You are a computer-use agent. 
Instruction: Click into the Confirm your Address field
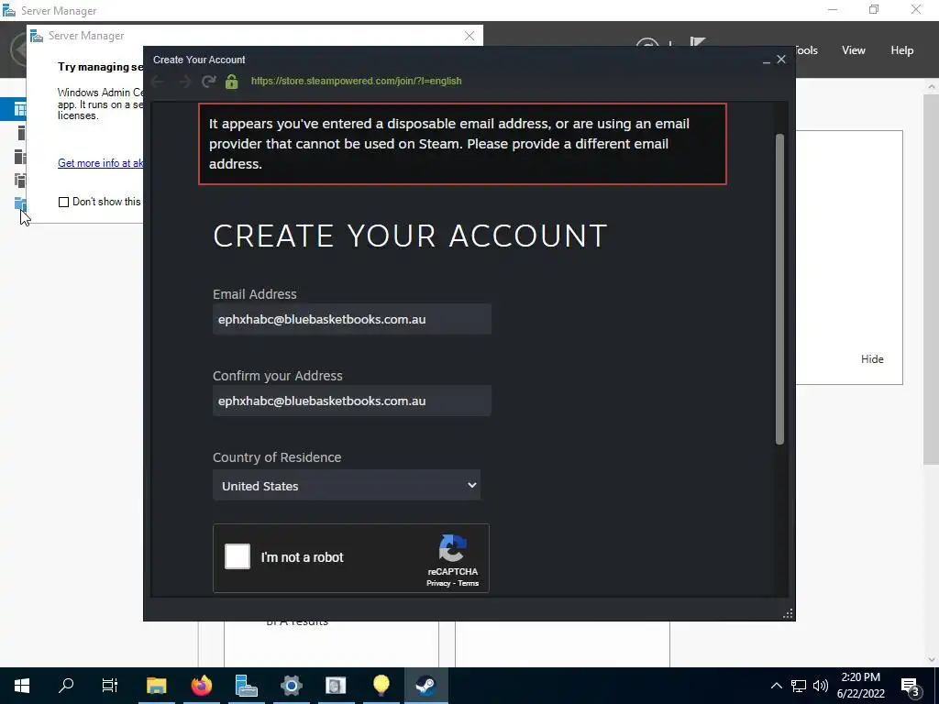pos(352,401)
